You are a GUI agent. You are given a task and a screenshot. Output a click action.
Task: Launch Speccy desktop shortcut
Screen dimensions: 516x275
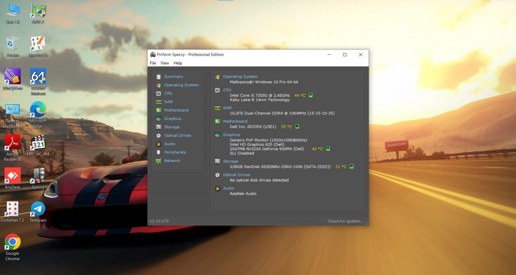click(x=38, y=179)
